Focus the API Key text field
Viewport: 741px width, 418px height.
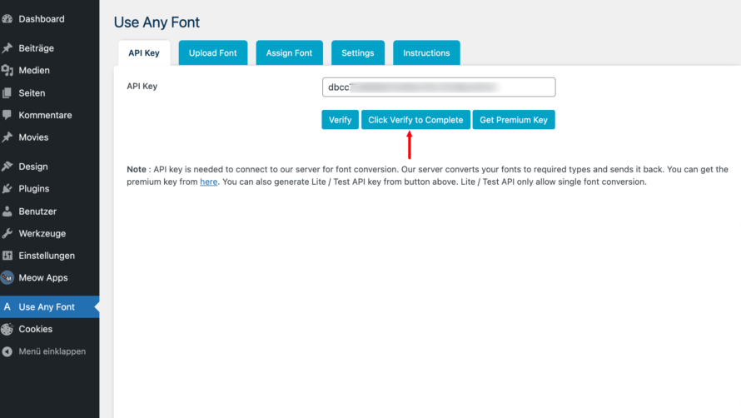(x=438, y=87)
